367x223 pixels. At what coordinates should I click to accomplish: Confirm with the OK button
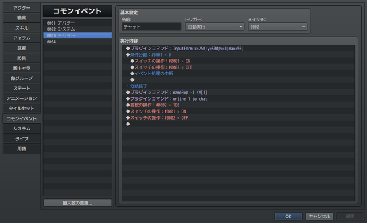(x=288, y=216)
